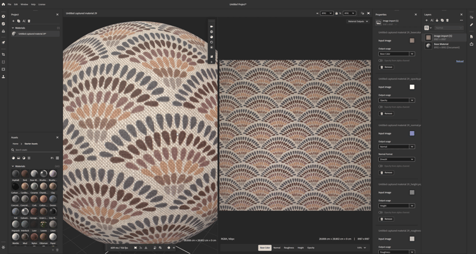Open the Material Outputs dropdown
The height and width of the screenshot is (254, 476).
357,22
